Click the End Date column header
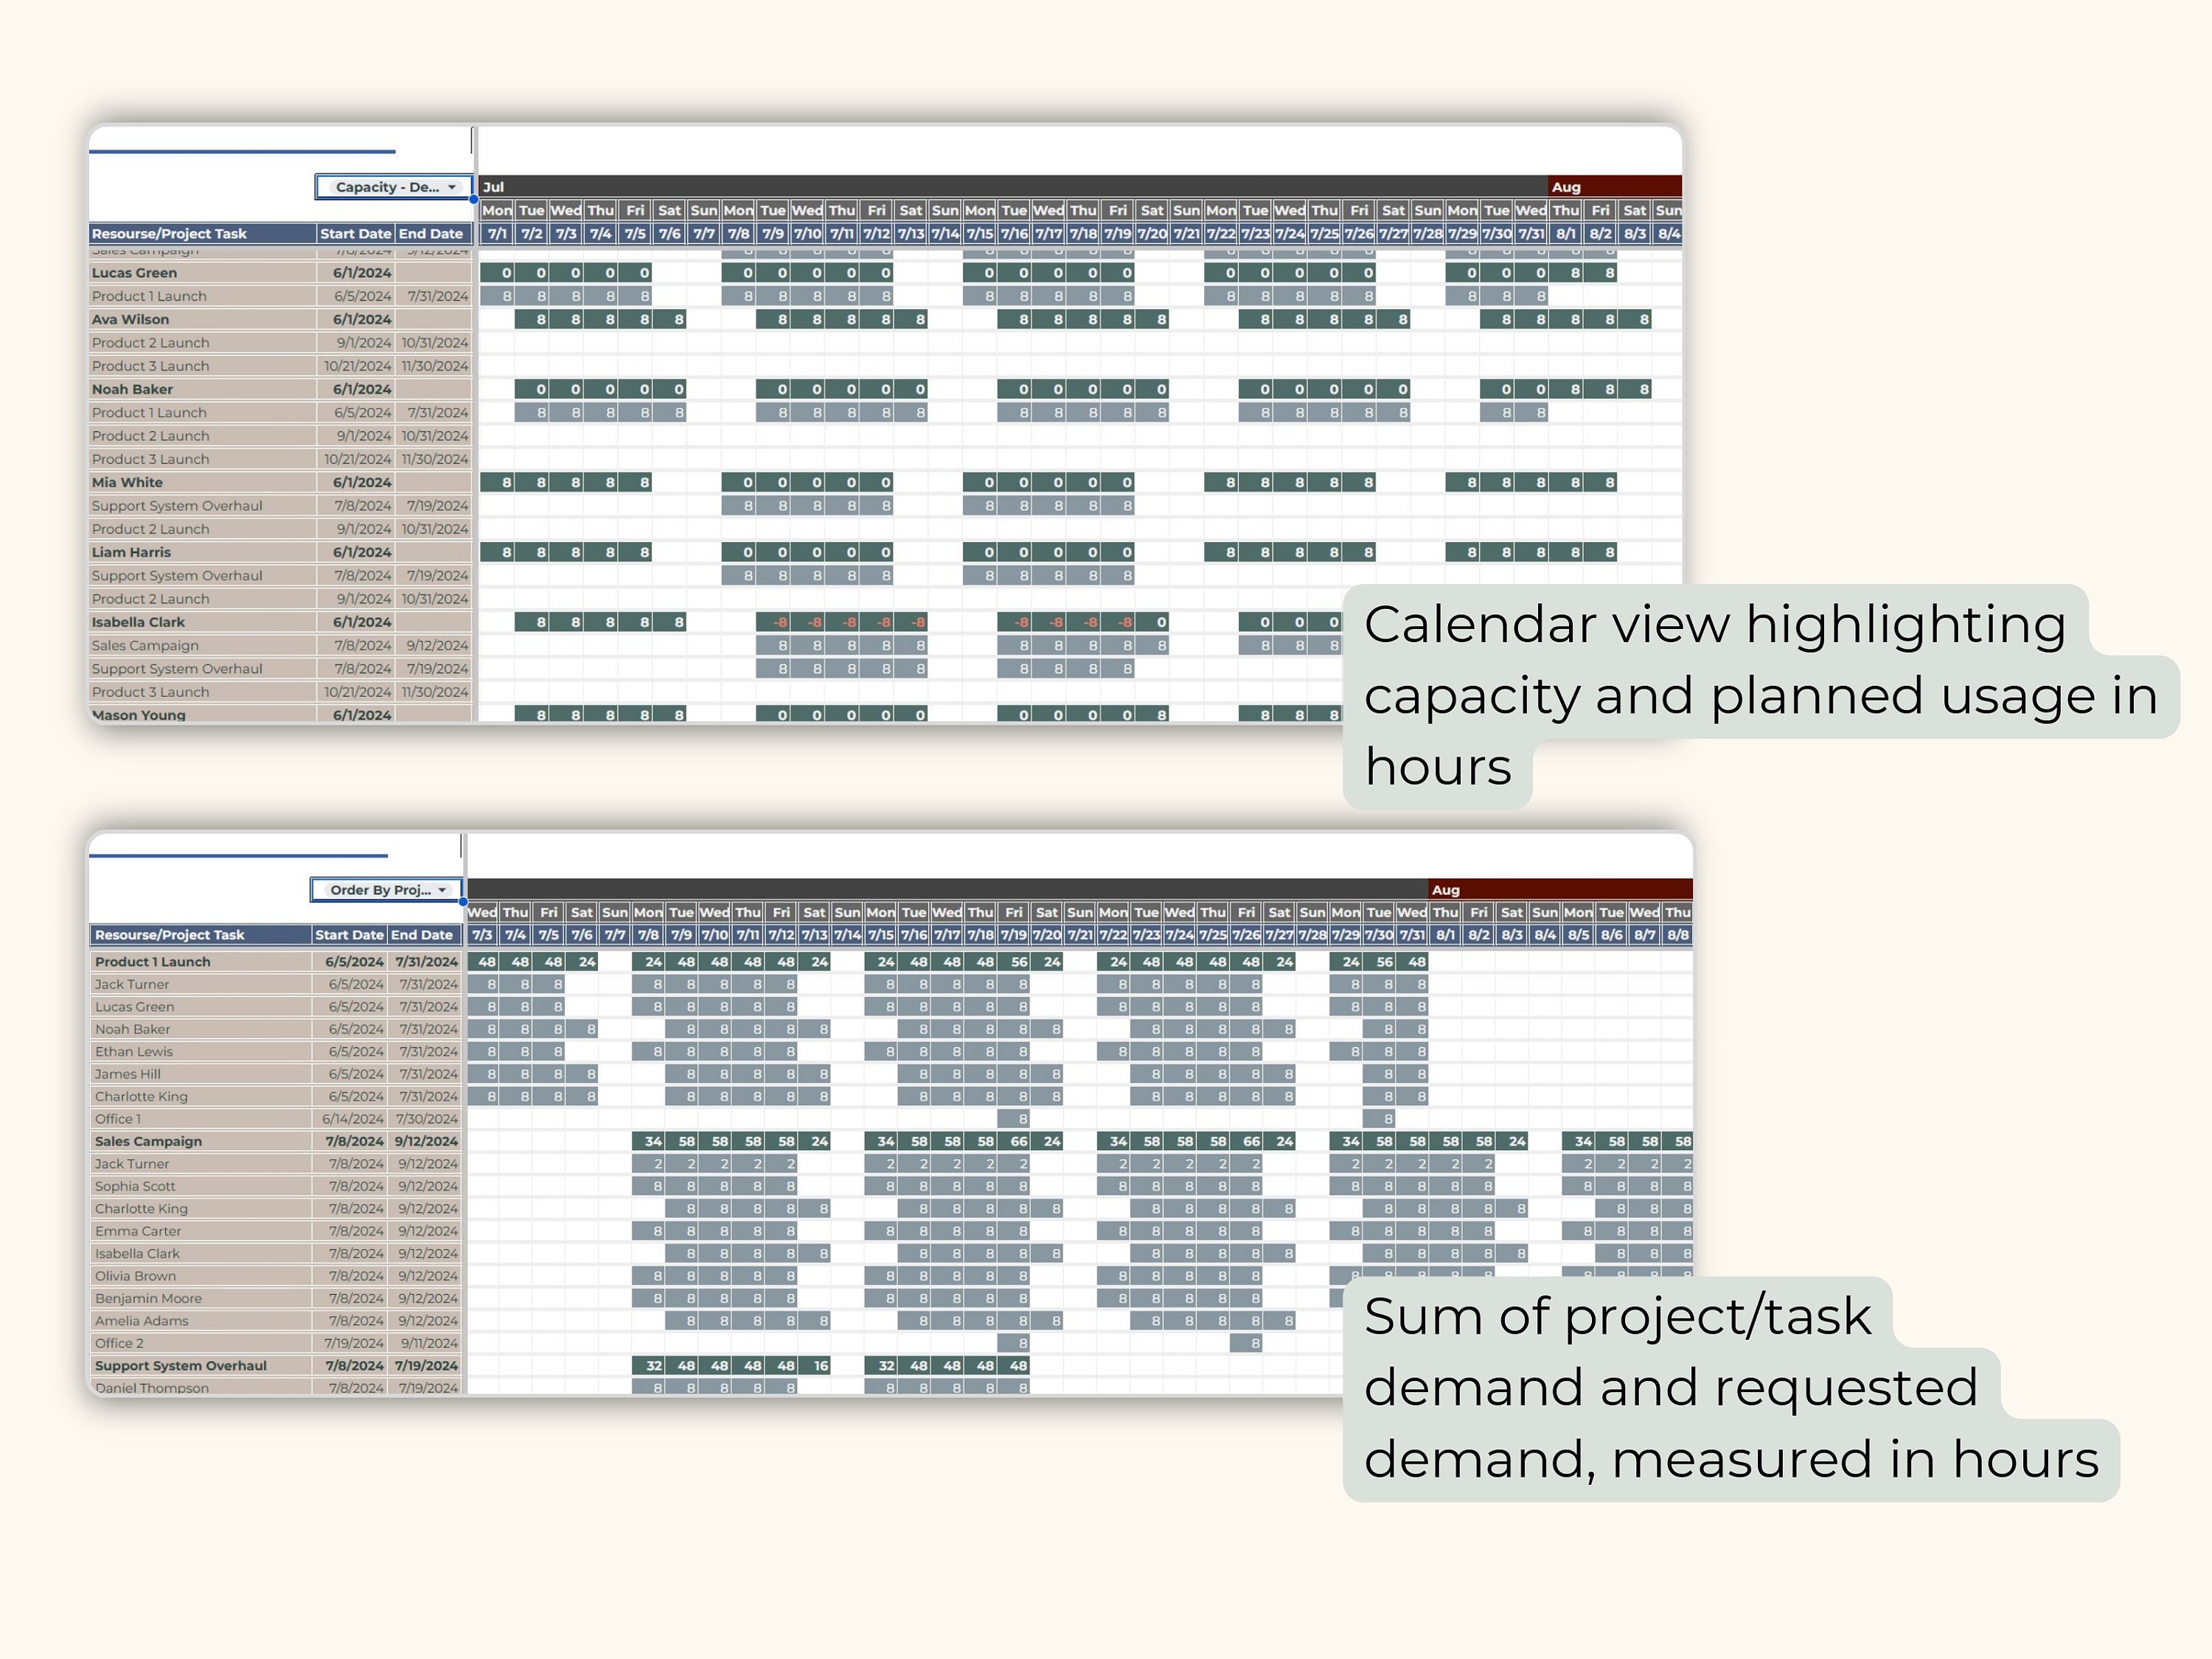 tap(430, 233)
